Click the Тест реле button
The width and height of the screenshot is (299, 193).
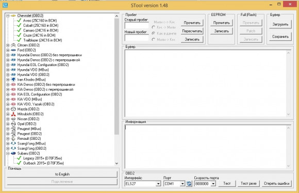[x=248, y=184]
